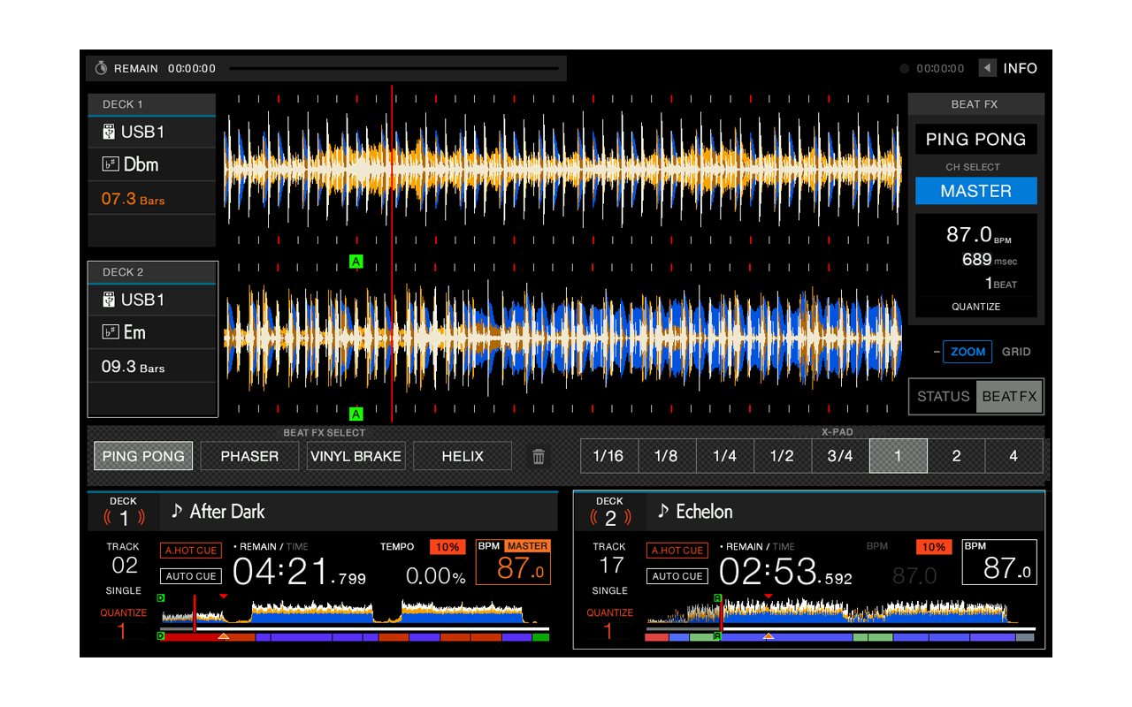Click the INFO arrow icon
1132x707 pixels.
point(987,68)
